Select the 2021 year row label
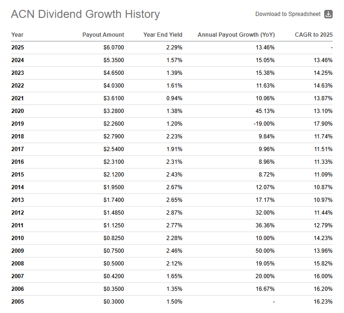The height and width of the screenshot is (313, 344). point(17,98)
